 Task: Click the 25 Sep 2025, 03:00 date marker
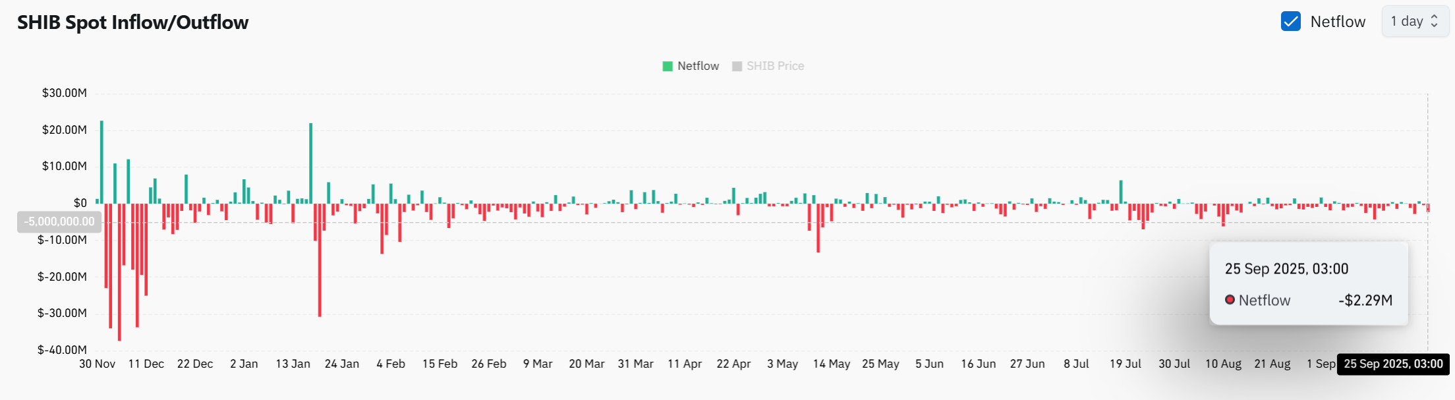1393,364
